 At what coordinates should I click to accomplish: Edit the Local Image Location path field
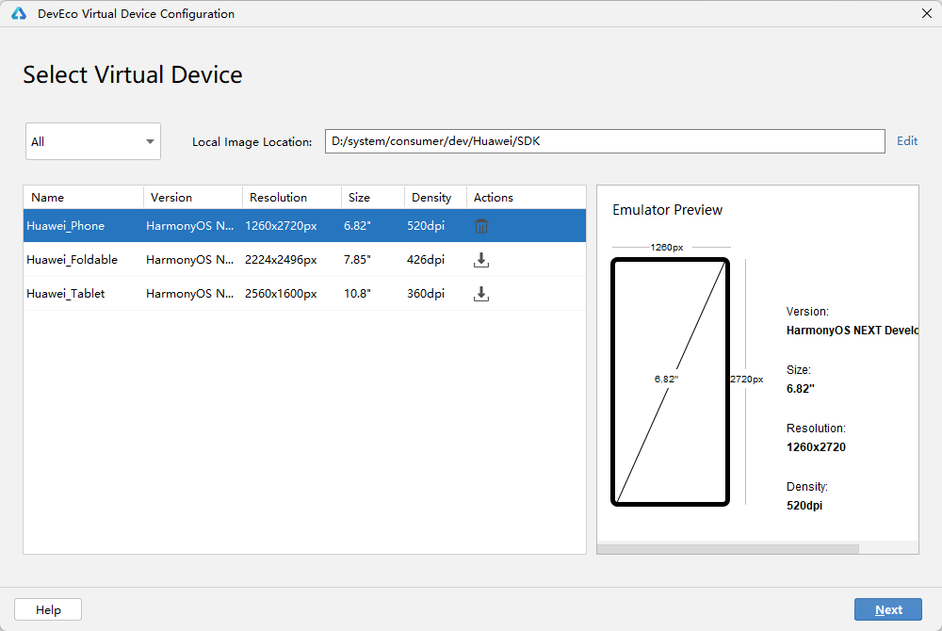[x=605, y=141]
